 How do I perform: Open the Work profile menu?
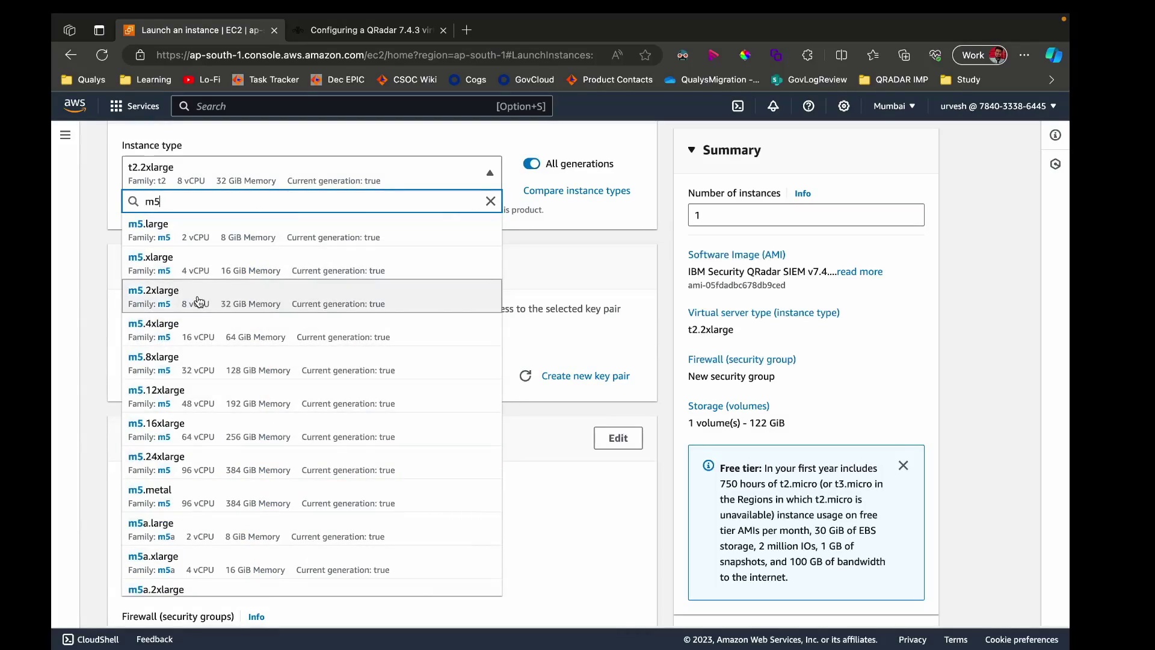point(980,55)
